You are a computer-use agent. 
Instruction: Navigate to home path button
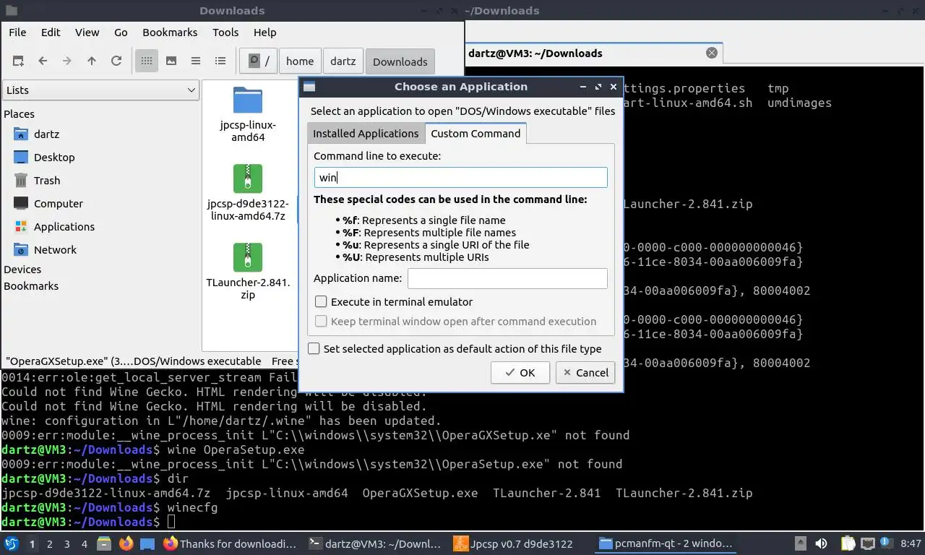(x=300, y=61)
